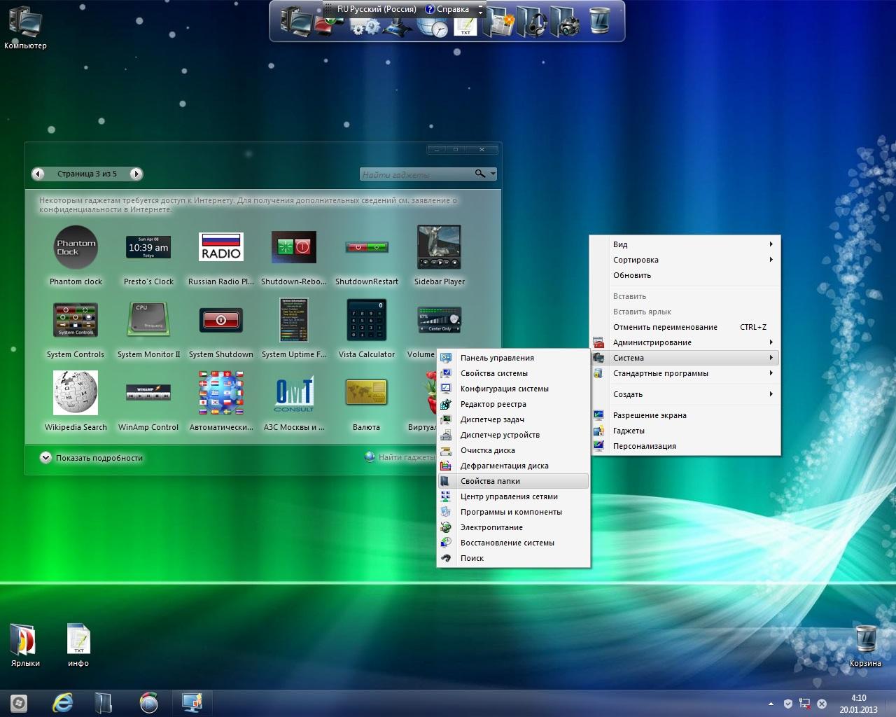This screenshot has width=896, height=717.
Task: Click the Найти гаджеты online link
Action: (x=405, y=457)
